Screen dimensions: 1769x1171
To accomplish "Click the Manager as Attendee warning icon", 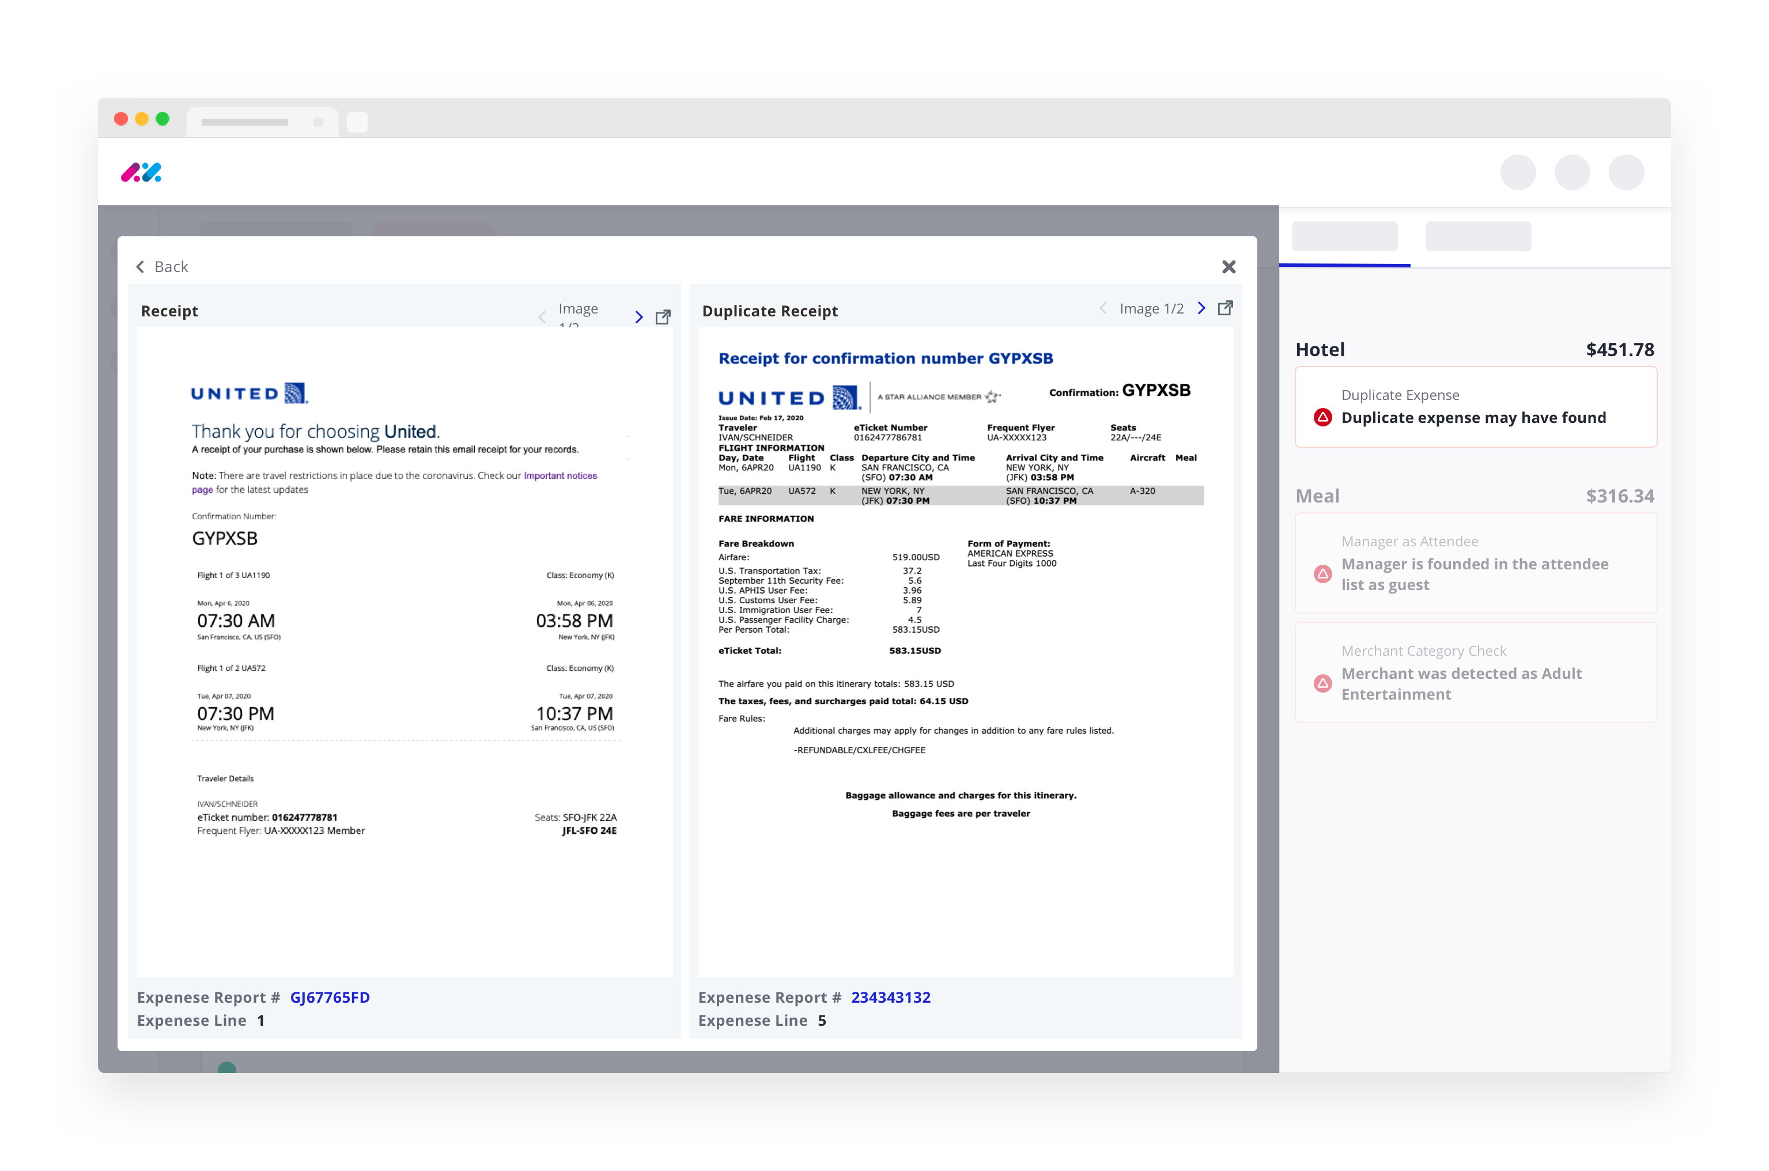I will point(1322,573).
